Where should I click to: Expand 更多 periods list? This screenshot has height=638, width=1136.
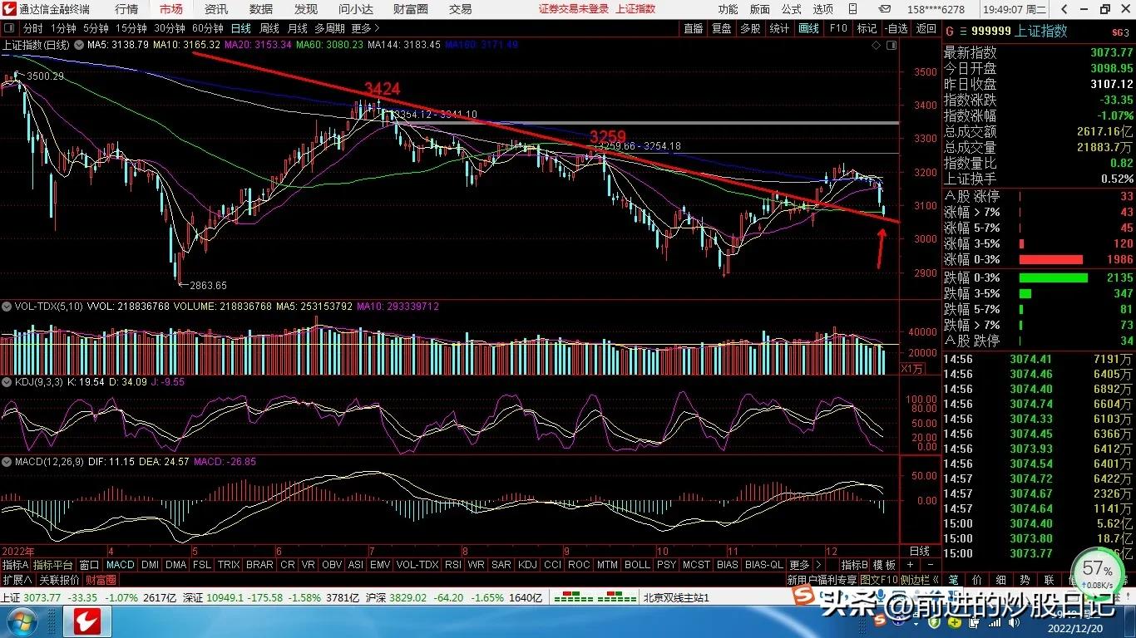point(365,28)
